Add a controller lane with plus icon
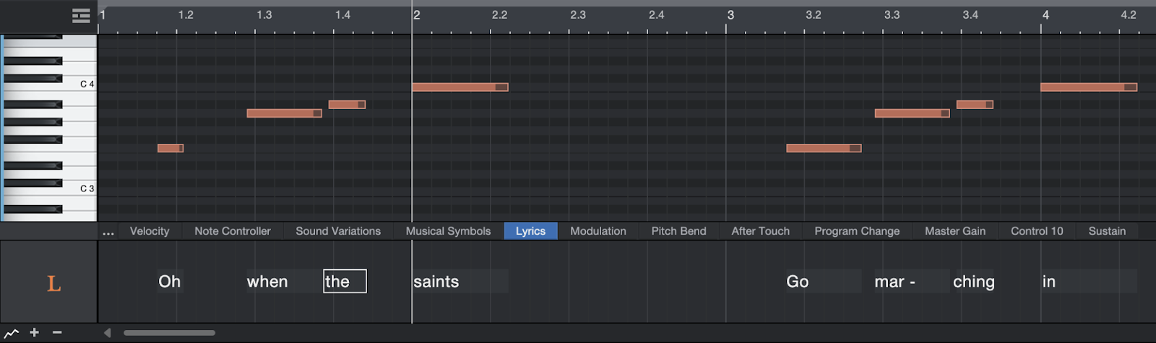This screenshot has width=1156, height=343. 34,333
